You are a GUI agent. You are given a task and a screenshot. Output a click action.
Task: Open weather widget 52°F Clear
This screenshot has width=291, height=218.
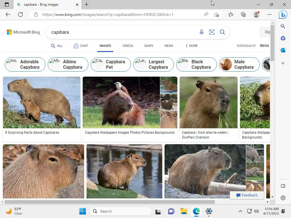tap(14, 211)
